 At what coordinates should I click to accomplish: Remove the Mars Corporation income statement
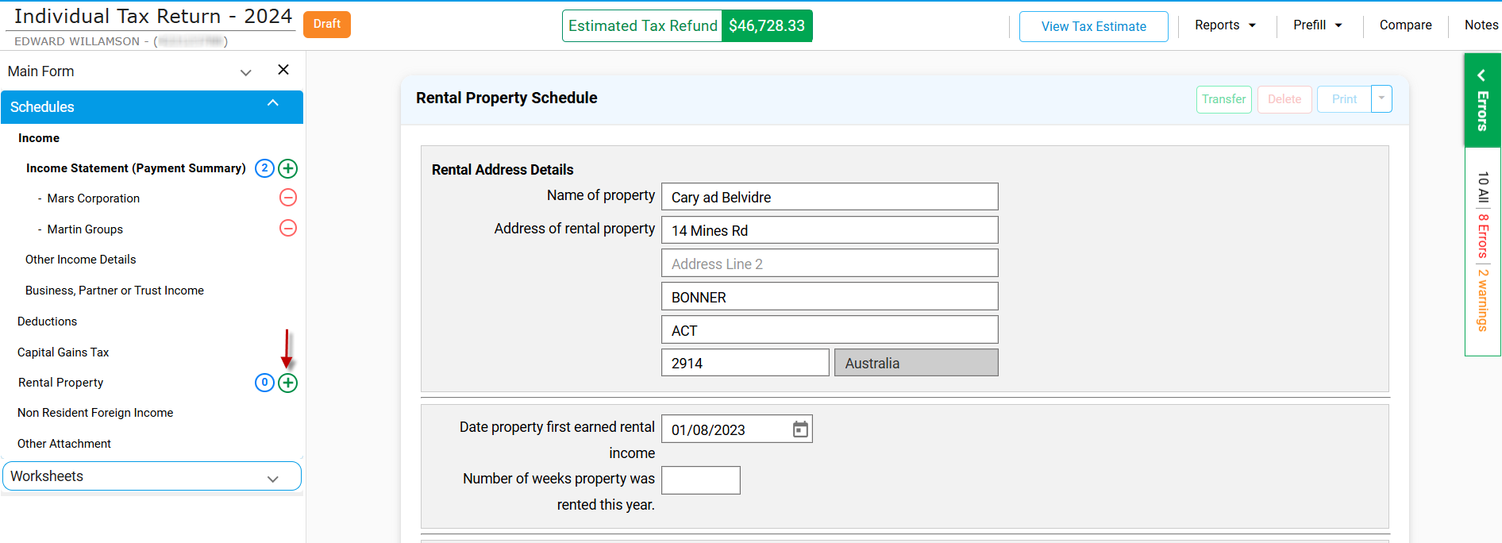(x=288, y=198)
